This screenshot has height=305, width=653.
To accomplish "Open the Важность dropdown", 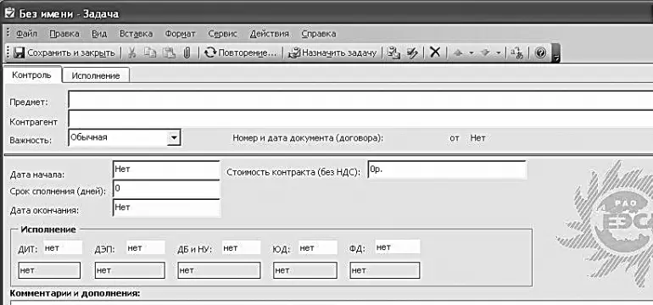I will click(x=174, y=137).
